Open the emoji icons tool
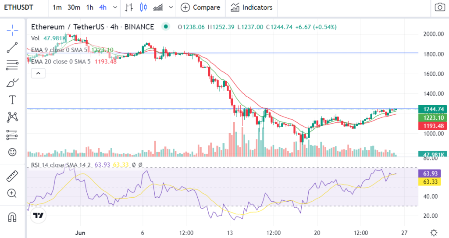The height and width of the screenshot is (238, 449). click(x=12, y=152)
